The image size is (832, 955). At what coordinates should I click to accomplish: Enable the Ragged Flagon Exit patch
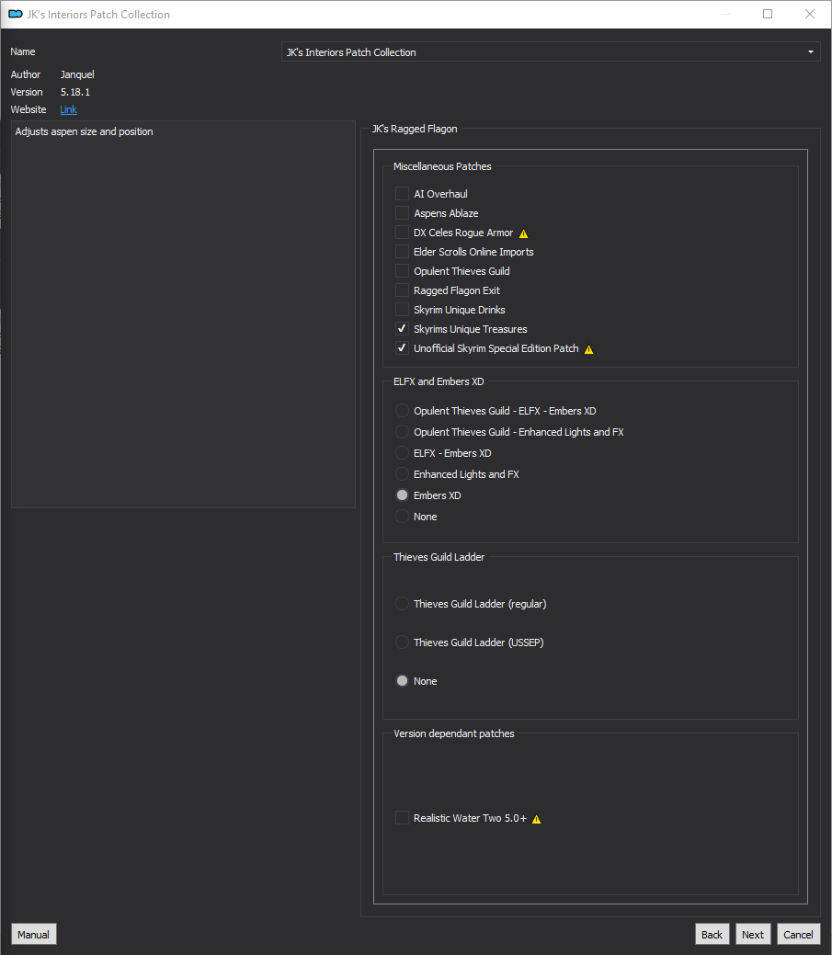point(402,290)
